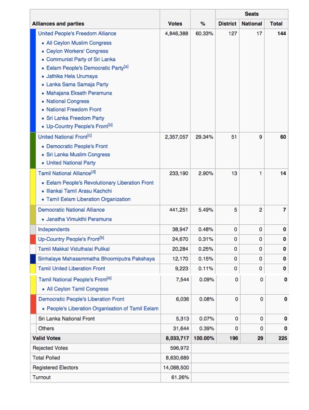
Task: Select the Others row label
Action: click(46, 328)
